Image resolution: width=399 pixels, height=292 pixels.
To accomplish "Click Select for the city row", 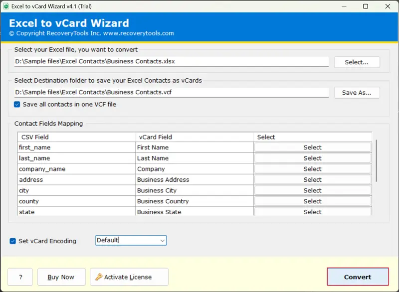I will [312, 190].
